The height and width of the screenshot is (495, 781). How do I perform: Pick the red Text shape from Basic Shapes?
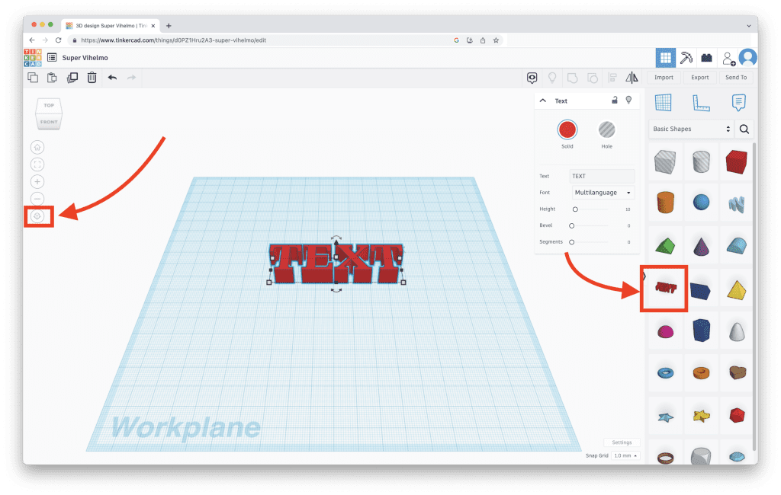coord(665,289)
